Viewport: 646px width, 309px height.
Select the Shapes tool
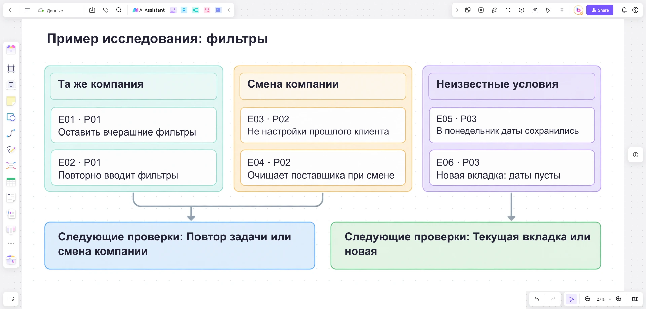click(x=11, y=117)
